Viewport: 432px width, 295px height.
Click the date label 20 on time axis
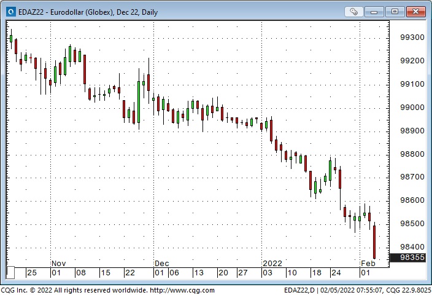pyautogui.click(x=223, y=273)
